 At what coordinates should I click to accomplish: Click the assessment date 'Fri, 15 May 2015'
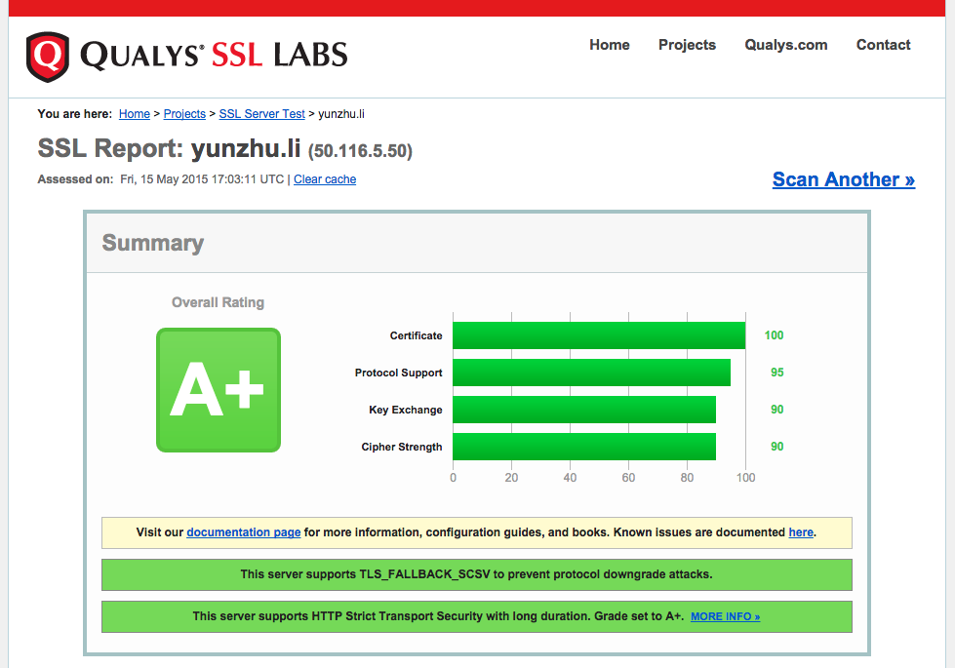click(165, 179)
